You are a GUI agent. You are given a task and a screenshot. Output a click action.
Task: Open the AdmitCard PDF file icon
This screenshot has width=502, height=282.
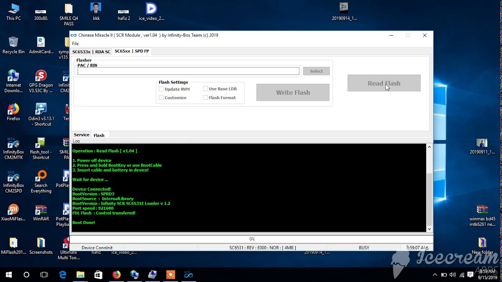pyautogui.click(x=41, y=45)
